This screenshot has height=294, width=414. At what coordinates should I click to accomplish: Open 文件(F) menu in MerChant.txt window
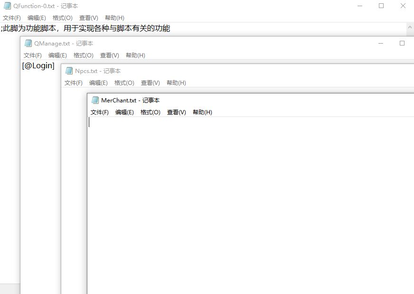pos(100,112)
